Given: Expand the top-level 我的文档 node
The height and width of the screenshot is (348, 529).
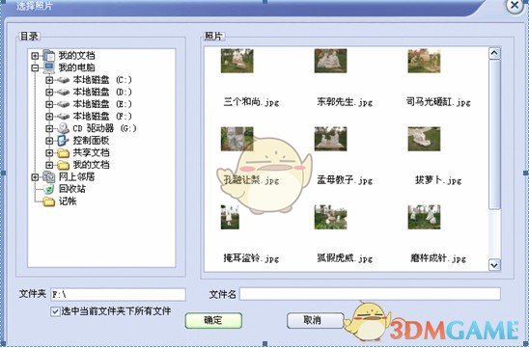Looking at the screenshot, I should [35, 56].
